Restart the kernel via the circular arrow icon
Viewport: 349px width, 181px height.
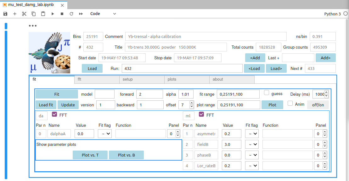coord(71,14)
